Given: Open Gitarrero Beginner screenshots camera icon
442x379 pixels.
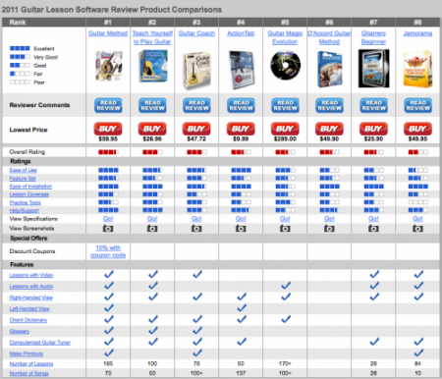Looking at the screenshot, I should (x=373, y=229).
